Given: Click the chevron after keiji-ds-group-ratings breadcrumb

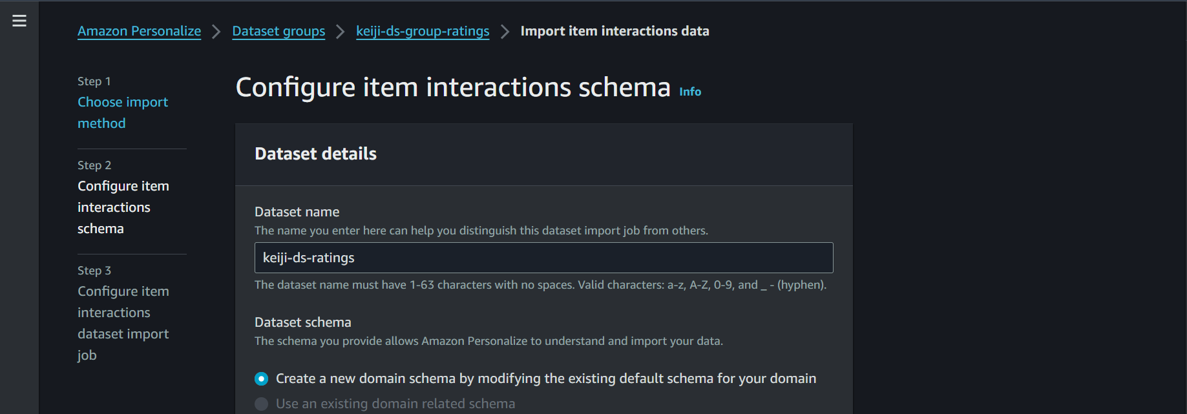Looking at the screenshot, I should [505, 32].
